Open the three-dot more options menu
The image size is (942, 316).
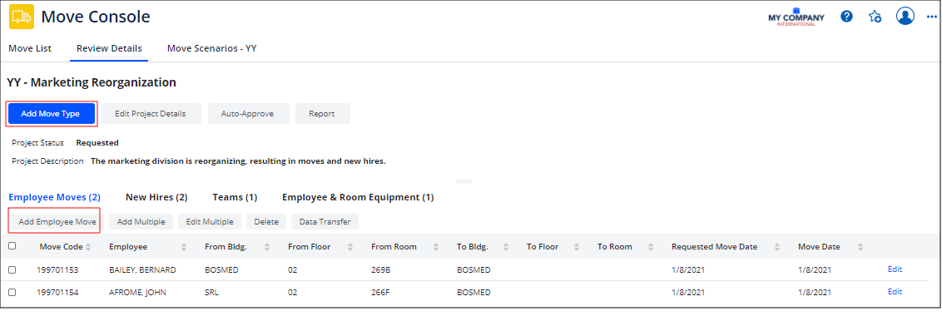pos(931,17)
